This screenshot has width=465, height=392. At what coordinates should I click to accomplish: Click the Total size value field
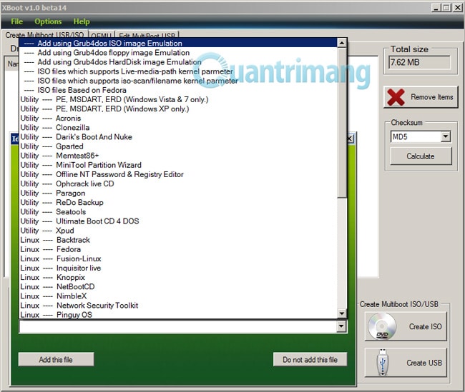(419, 62)
